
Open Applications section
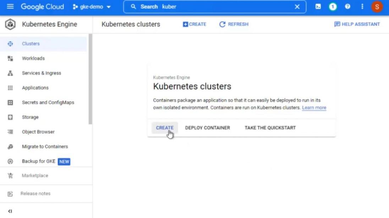coord(35,88)
